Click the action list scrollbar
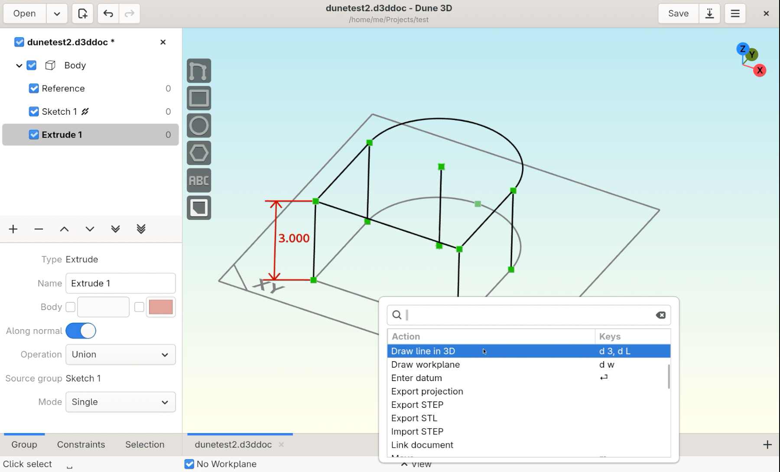Viewport: 780px width, 472px height. pos(669,376)
